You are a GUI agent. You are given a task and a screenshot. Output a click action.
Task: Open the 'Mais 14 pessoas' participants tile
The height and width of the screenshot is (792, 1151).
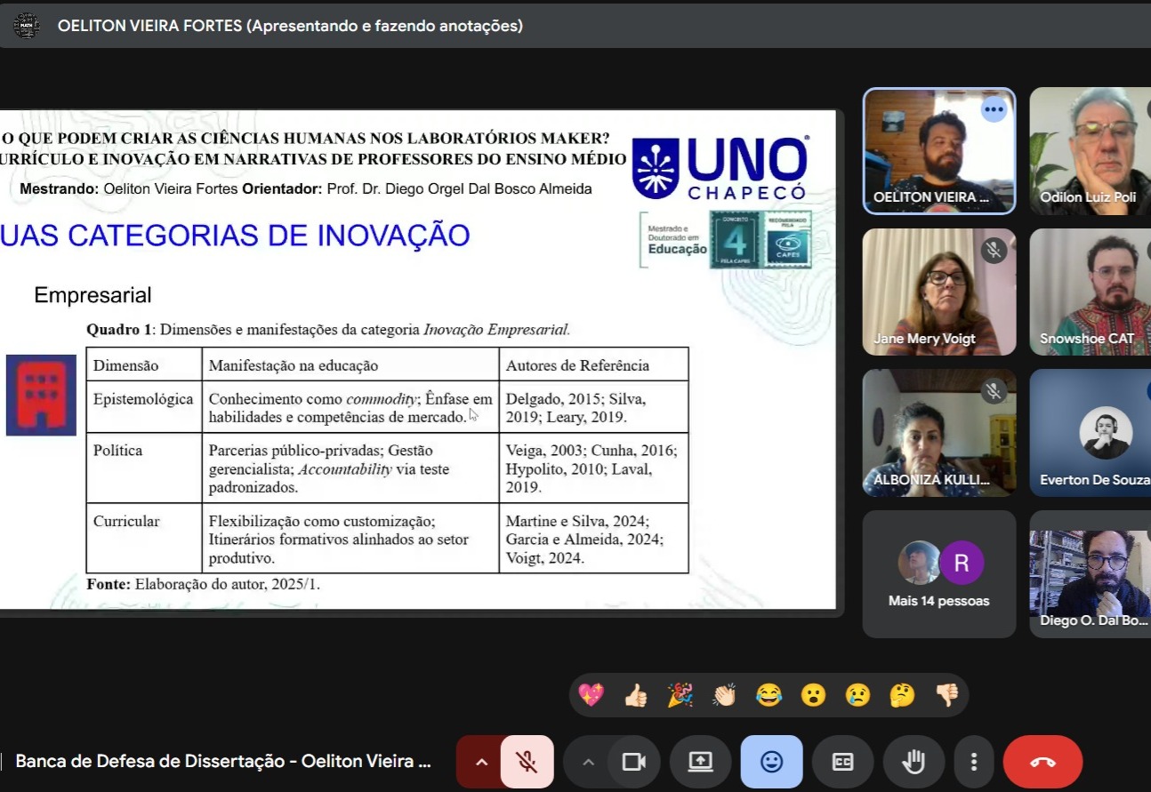pyautogui.click(x=938, y=574)
